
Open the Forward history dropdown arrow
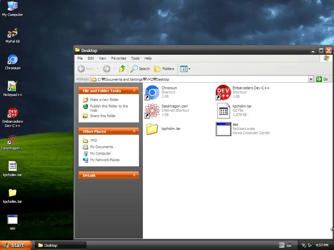tap(114, 69)
